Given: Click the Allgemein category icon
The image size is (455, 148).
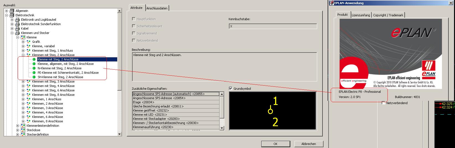Looking at the screenshot, I should click(x=12, y=11).
